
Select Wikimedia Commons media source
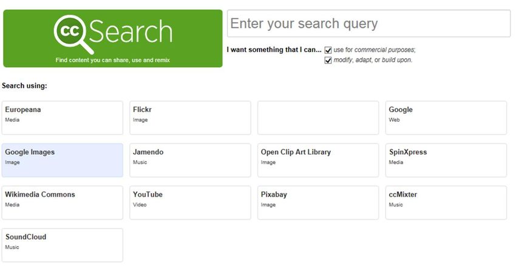(x=62, y=203)
